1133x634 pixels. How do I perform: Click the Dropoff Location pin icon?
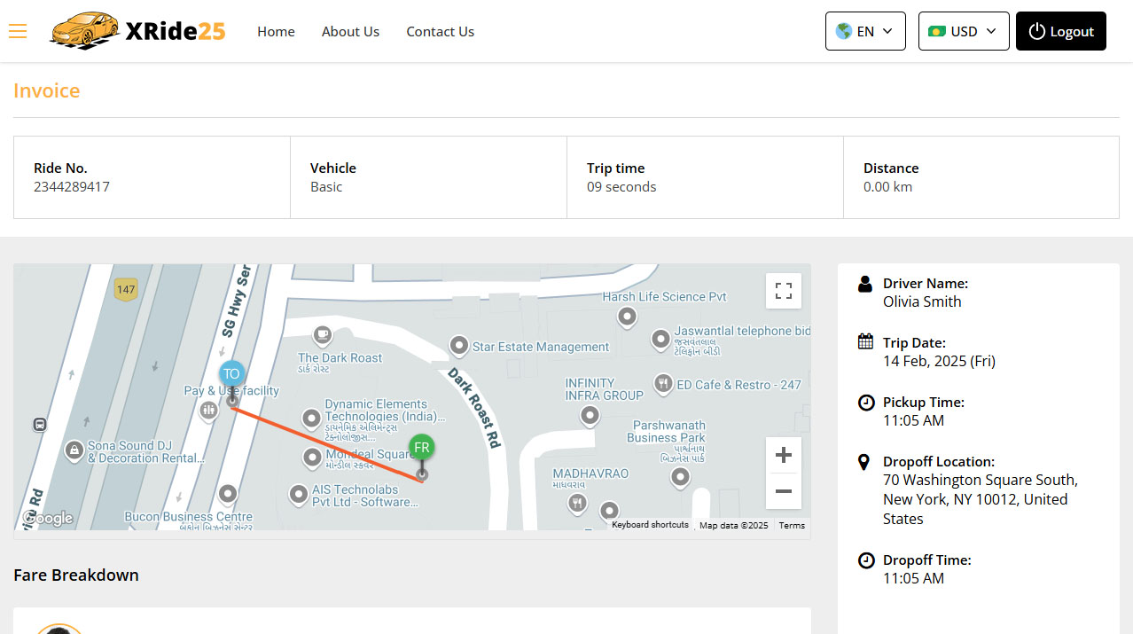[x=864, y=462]
